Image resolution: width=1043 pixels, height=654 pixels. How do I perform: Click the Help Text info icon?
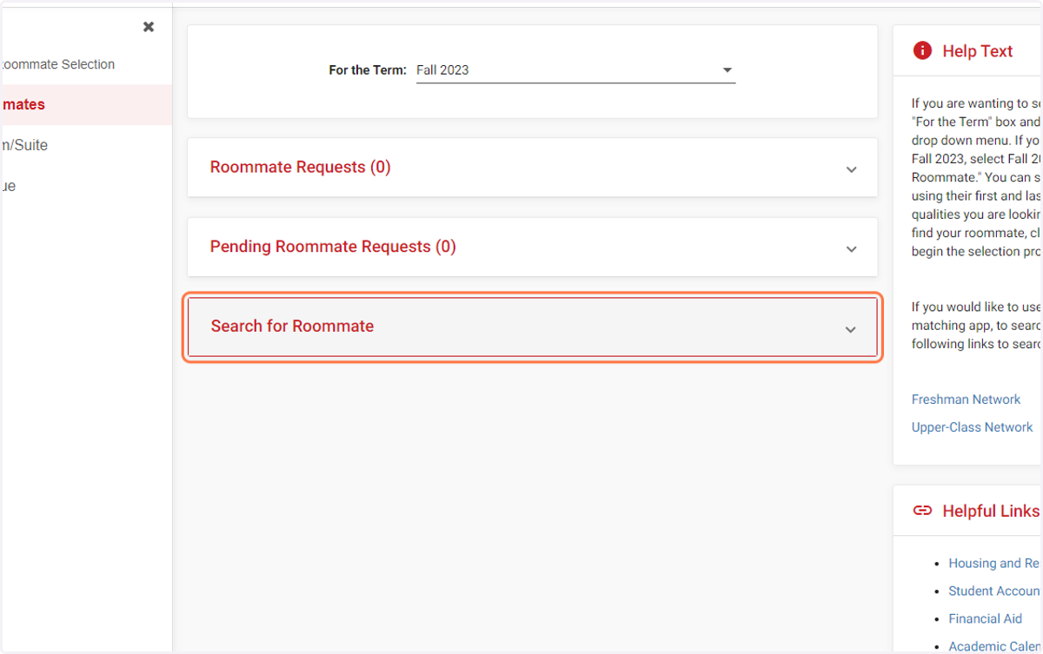coord(922,50)
